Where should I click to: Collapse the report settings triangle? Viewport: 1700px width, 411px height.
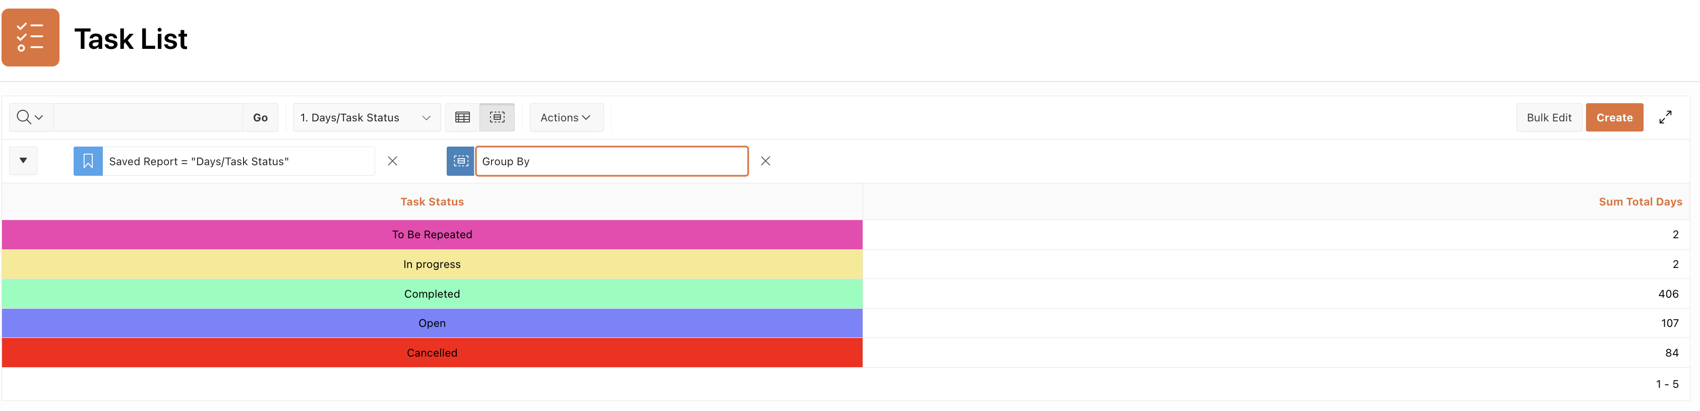pos(23,161)
